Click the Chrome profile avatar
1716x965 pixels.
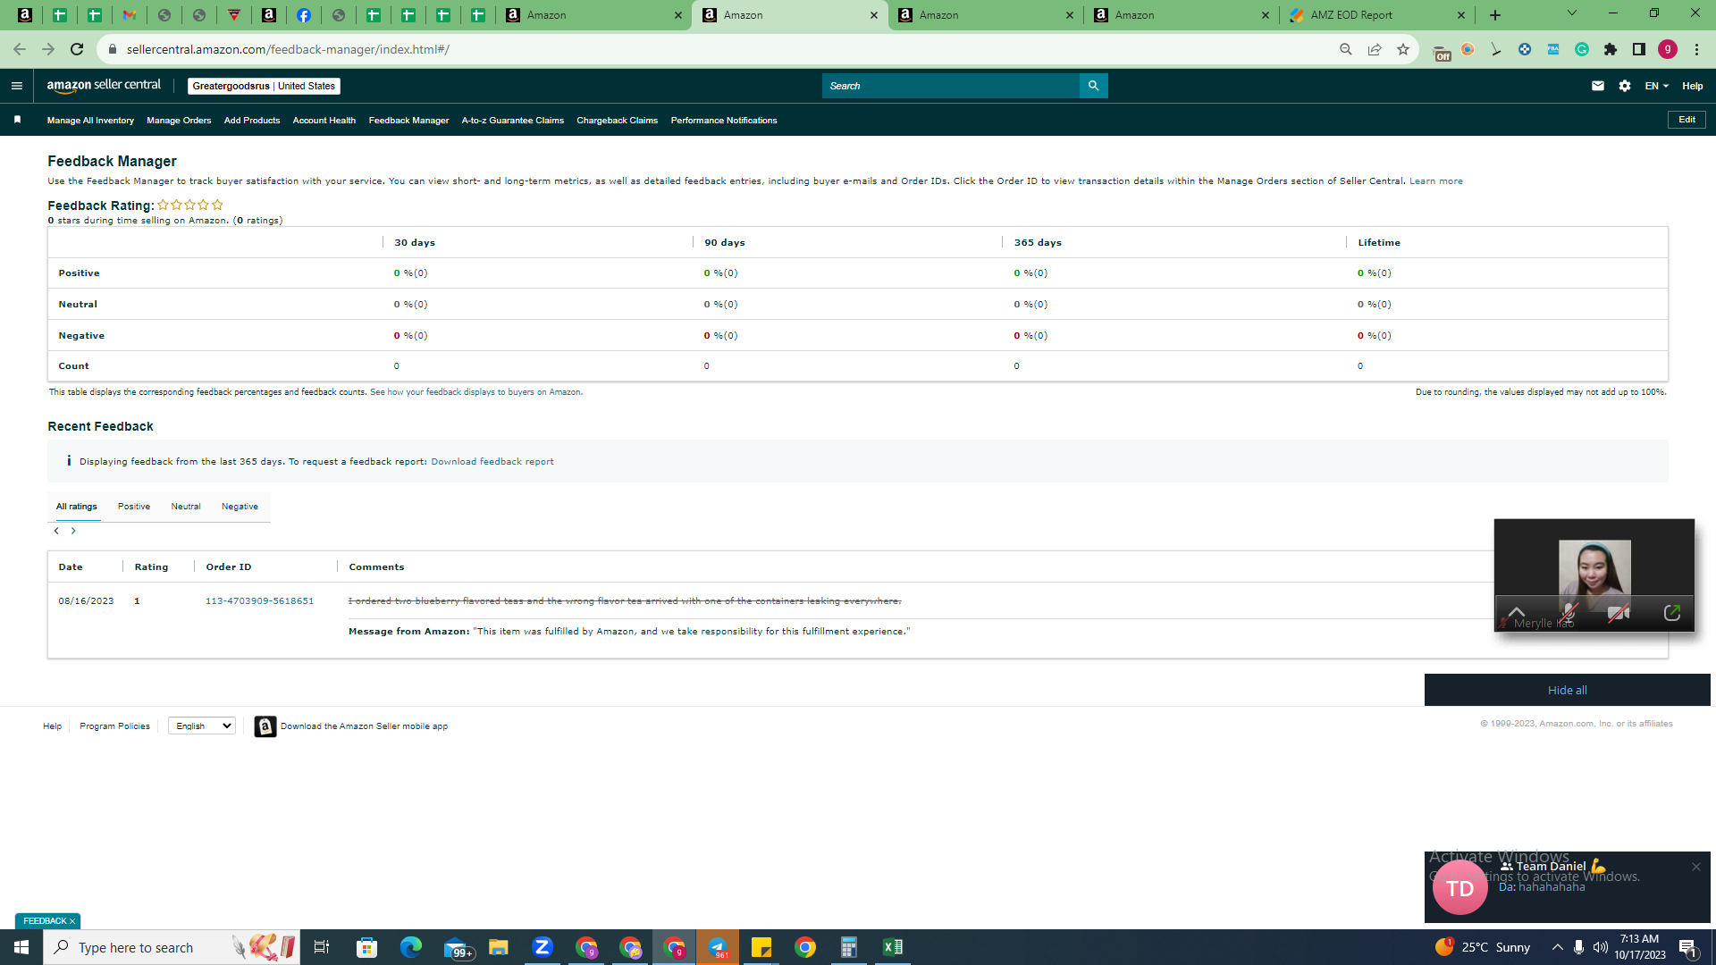pos(1668,49)
